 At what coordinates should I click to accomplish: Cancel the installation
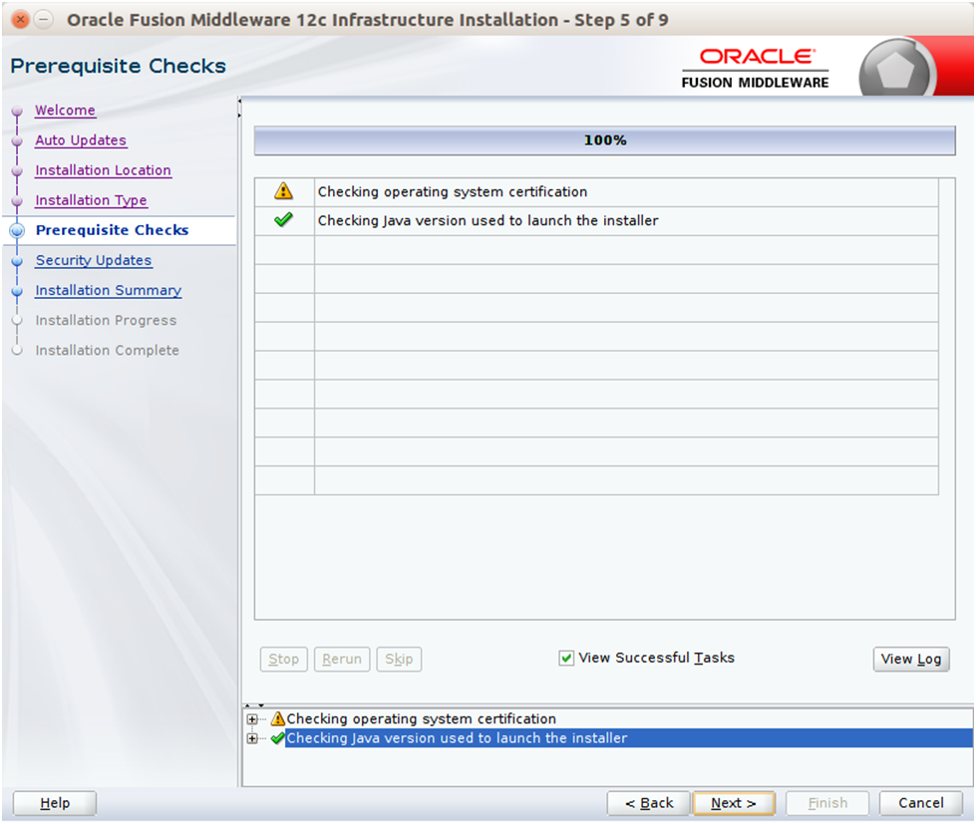[920, 803]
